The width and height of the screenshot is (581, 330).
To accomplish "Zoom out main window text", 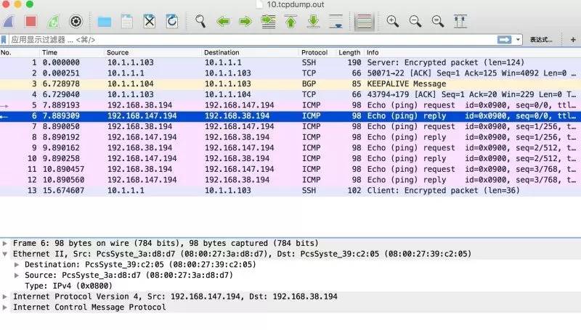I will tap(415, 22).
